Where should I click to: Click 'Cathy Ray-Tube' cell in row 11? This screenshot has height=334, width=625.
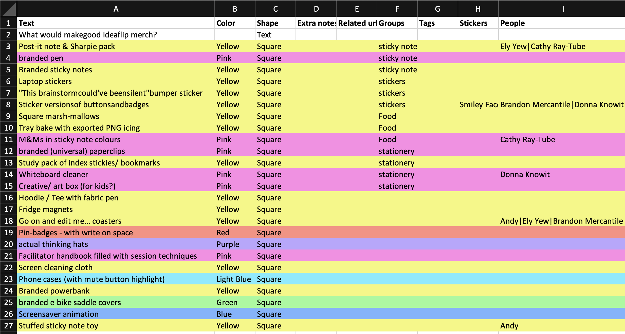(x=562, y=139)
